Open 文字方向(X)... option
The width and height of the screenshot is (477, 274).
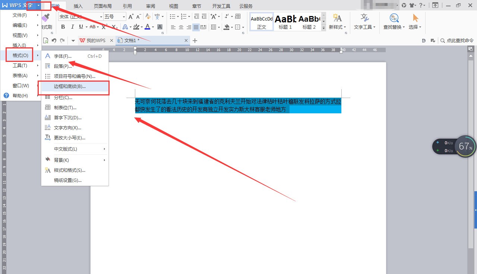pyautogui.click(x=75, y=128)
